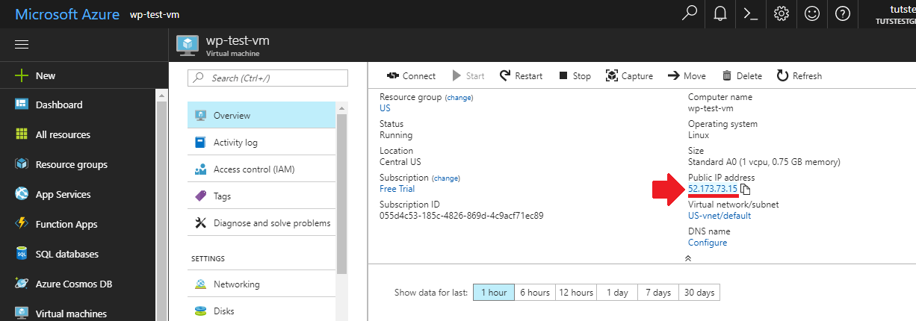Screen dimensions: 916x321
Task: Delete the virtual machine
Action: click(742, 76)
